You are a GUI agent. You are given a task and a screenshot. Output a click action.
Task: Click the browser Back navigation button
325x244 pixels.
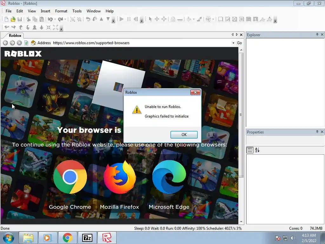[5, 43]
